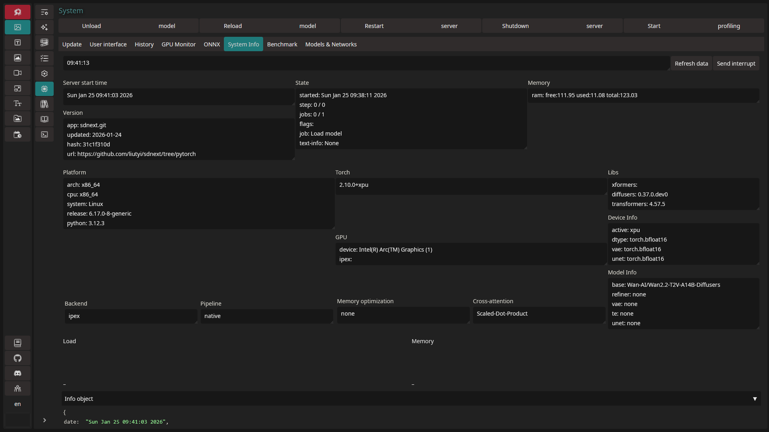The height and width of the screenshot is (432, 769).
Task: Click the Backend ipex text field
Action: coord(131,316)
